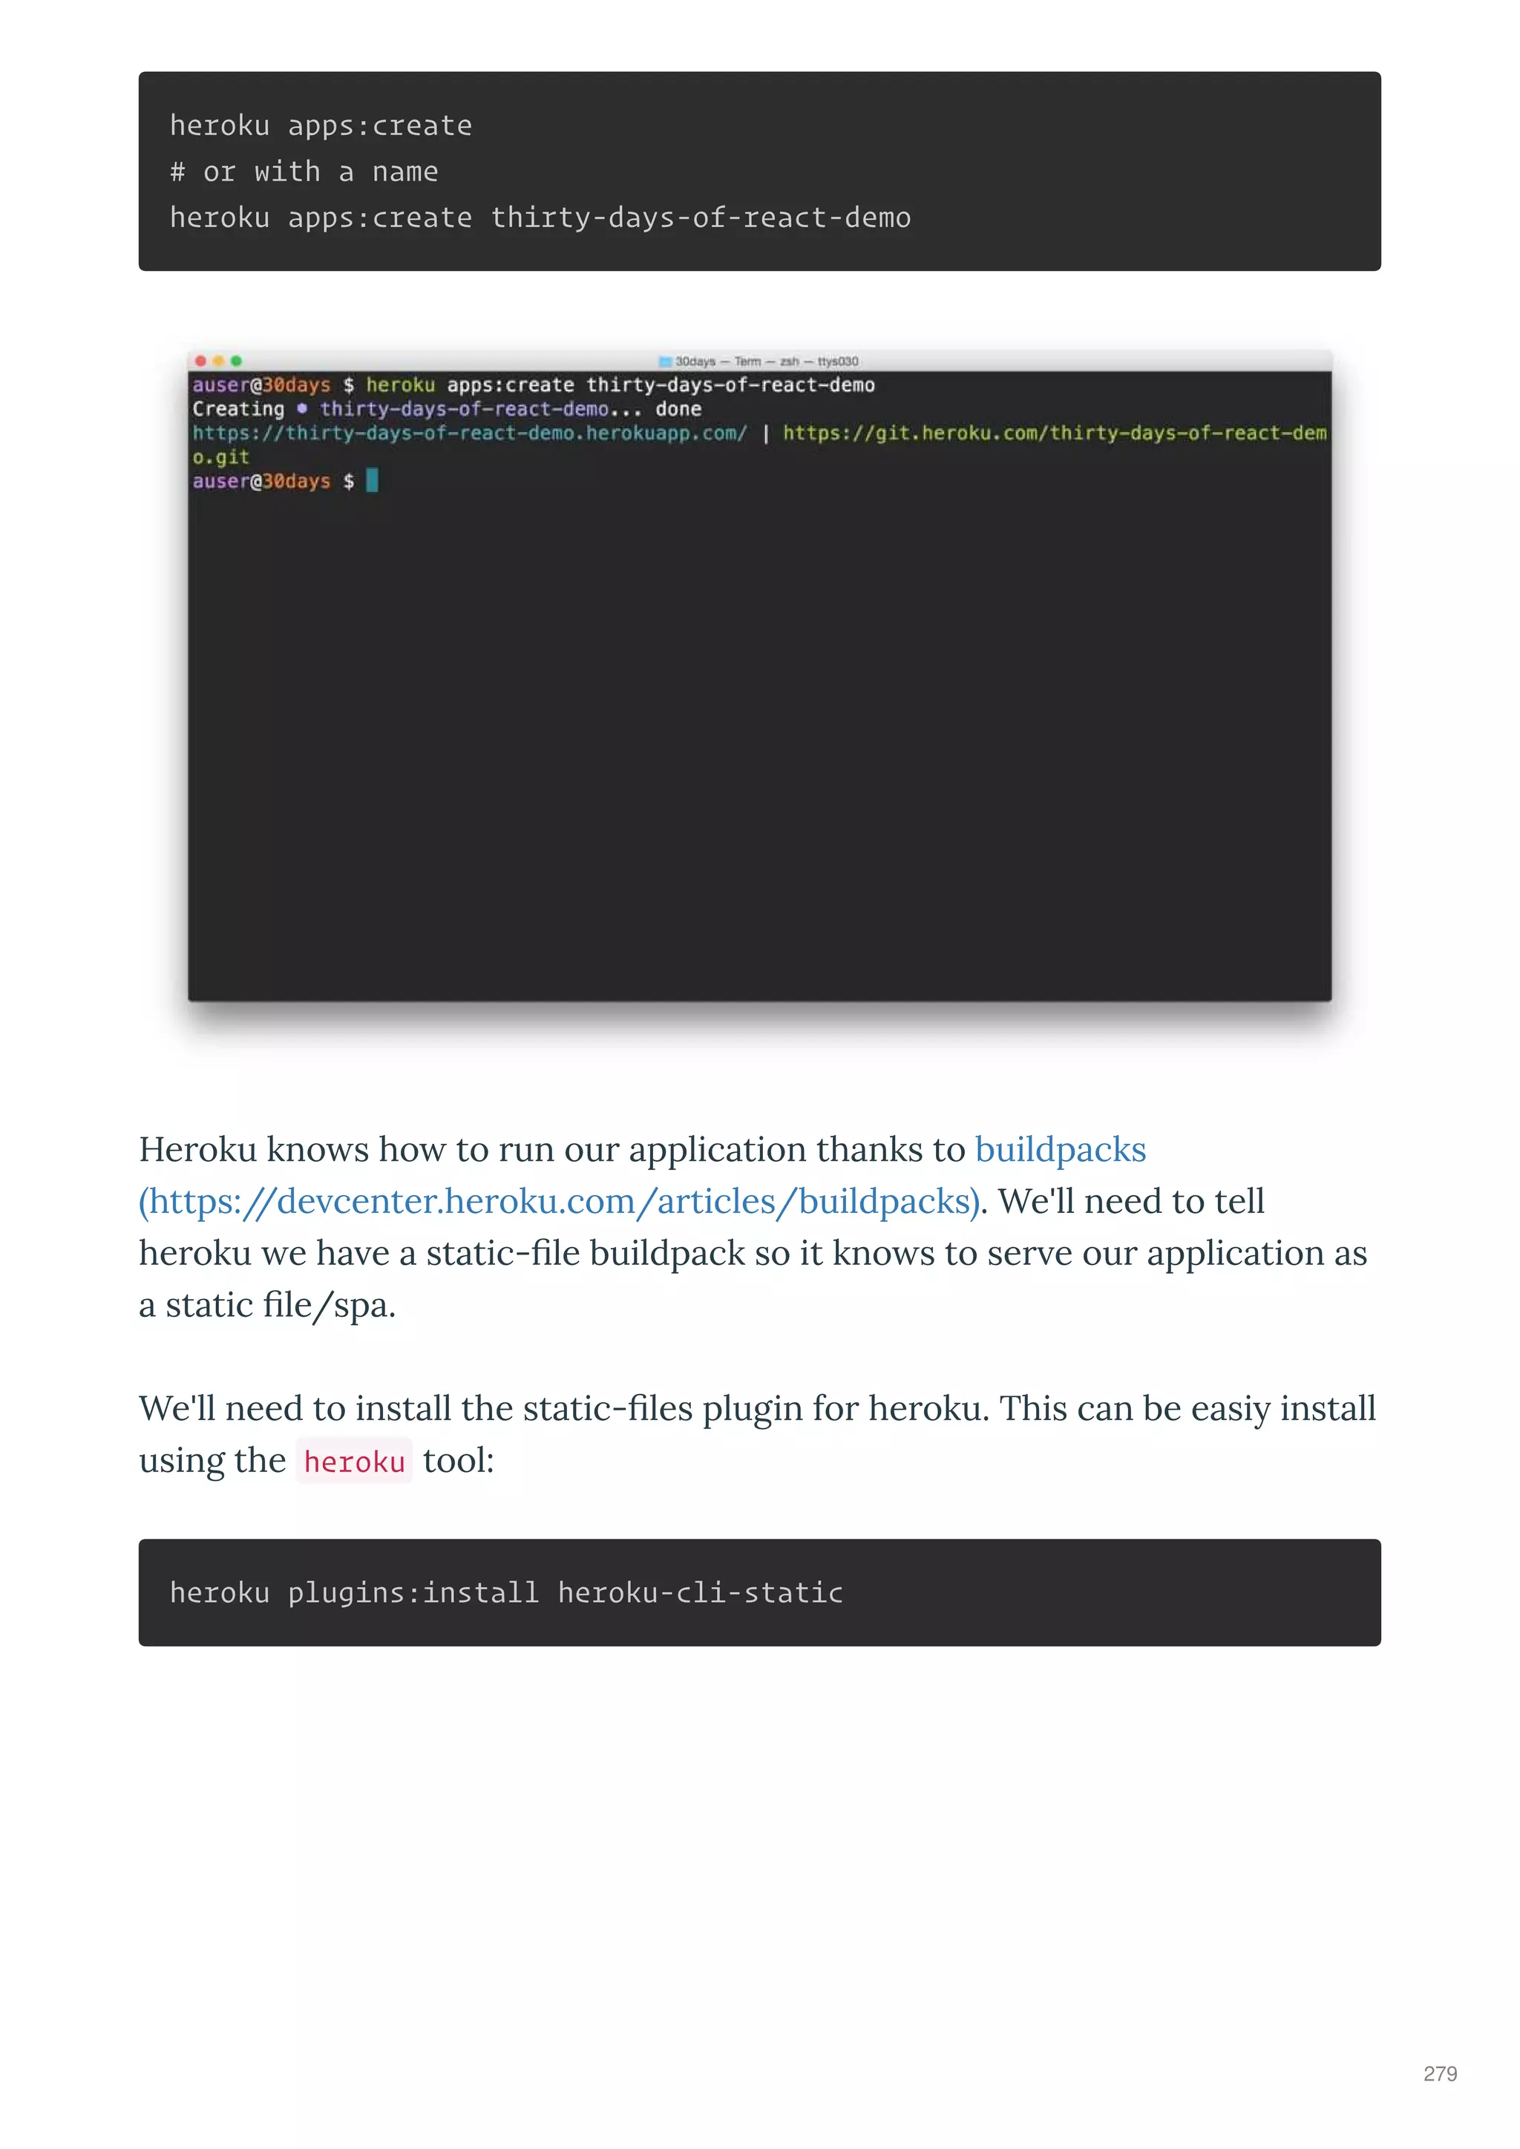Click the folder icon in the terminal title bar
The width and height of the screenshot is (1520, 2149).
[664, 362]
